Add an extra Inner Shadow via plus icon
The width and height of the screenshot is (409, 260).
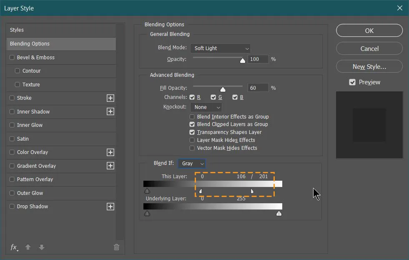[x=110, y=111]
